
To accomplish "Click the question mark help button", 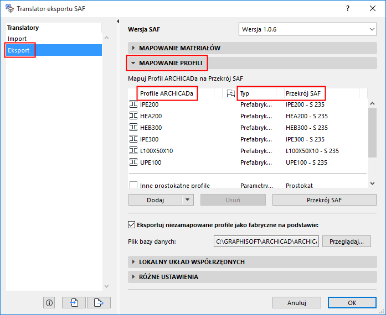I will tap(348, 8).
